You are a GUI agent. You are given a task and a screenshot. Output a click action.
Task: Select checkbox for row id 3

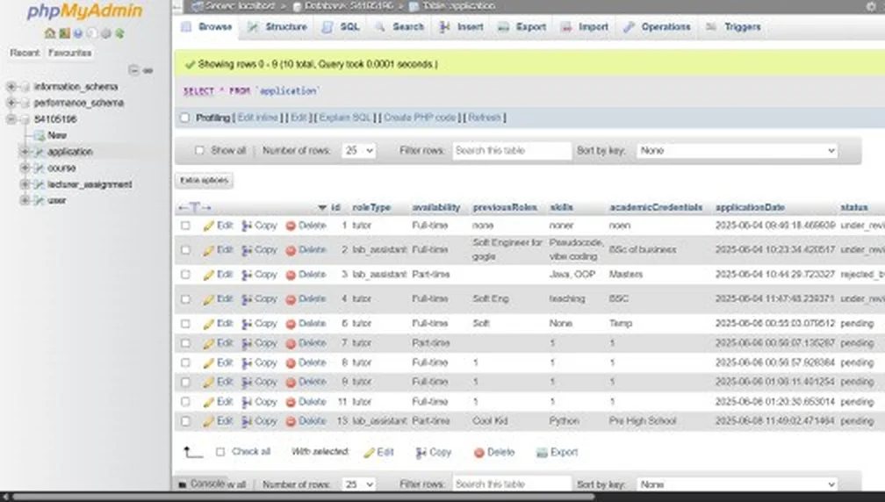pyautogui.click(x=185, y=275)
